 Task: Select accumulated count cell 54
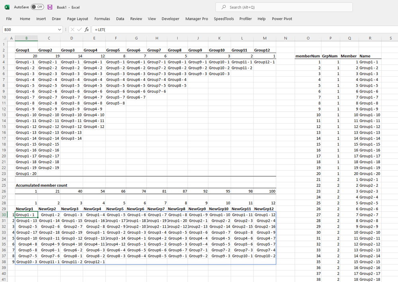[94, 191]
